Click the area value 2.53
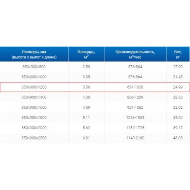190x190 pixels. coord(86,67)
